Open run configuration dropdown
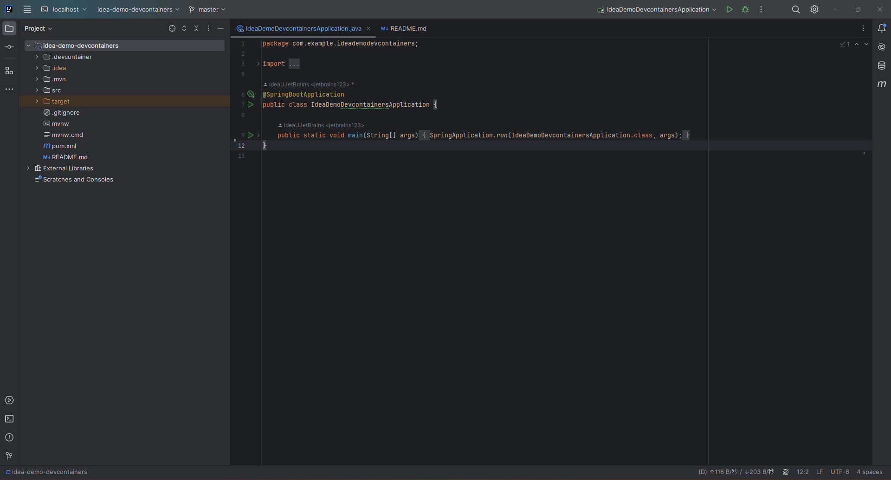This screenshot has height=480, width=891. pyautogui.click(x=657, y=9)
